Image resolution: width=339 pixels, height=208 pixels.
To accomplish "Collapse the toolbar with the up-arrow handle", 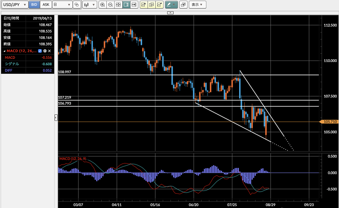I will pos(170,13).
